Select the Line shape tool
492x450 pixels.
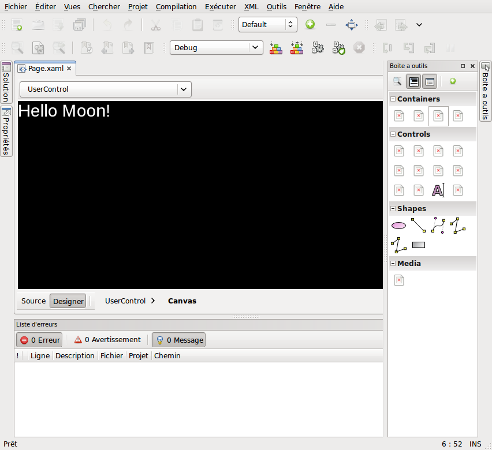418,226
